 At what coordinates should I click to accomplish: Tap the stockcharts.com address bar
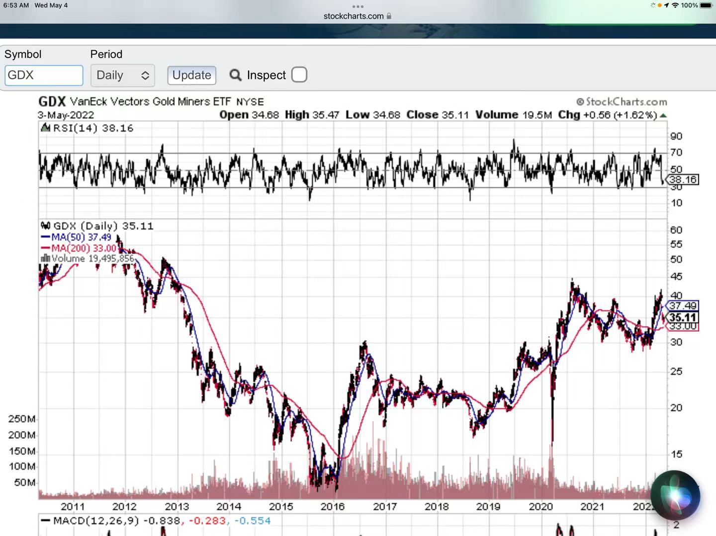(358, 16)
